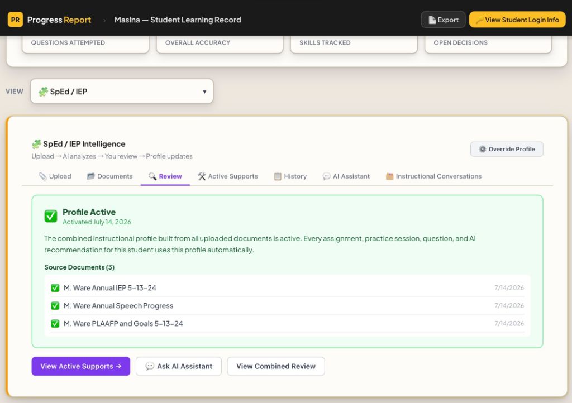
Task: Click the chat icon in Ask AI Assistant button
Action: click(x=150, y=366)
